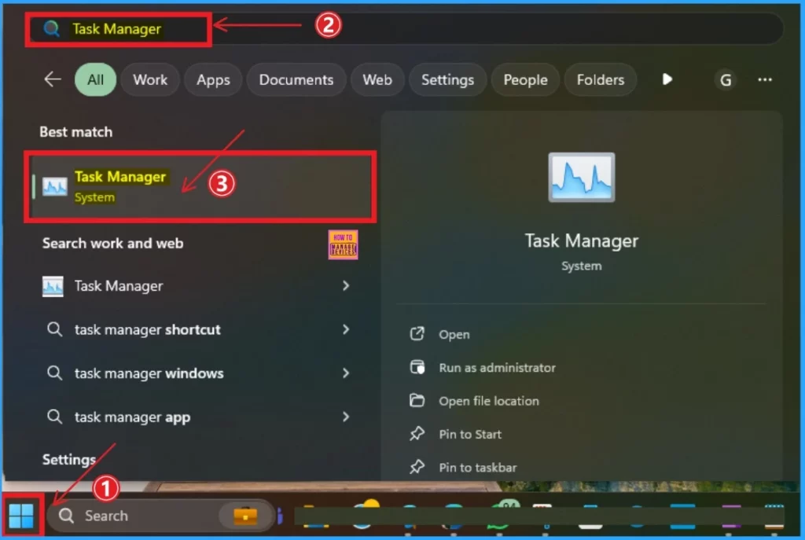Click the Task Manager search field at top
The image size is (805, 540).
point(405,29)
